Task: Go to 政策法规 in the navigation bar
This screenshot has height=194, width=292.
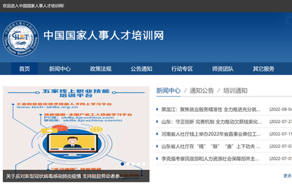Action: [101, 69]
